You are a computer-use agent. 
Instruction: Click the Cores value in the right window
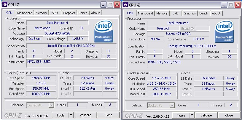198,105
